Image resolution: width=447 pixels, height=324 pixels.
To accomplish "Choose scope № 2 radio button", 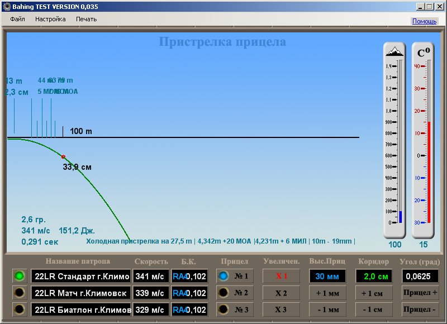I will click(223, 293).
